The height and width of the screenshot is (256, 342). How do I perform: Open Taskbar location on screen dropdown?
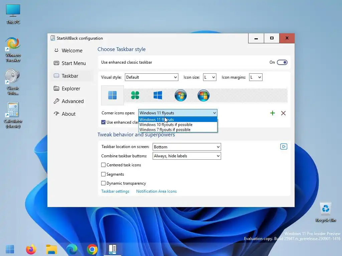click(x=187, y=147)
